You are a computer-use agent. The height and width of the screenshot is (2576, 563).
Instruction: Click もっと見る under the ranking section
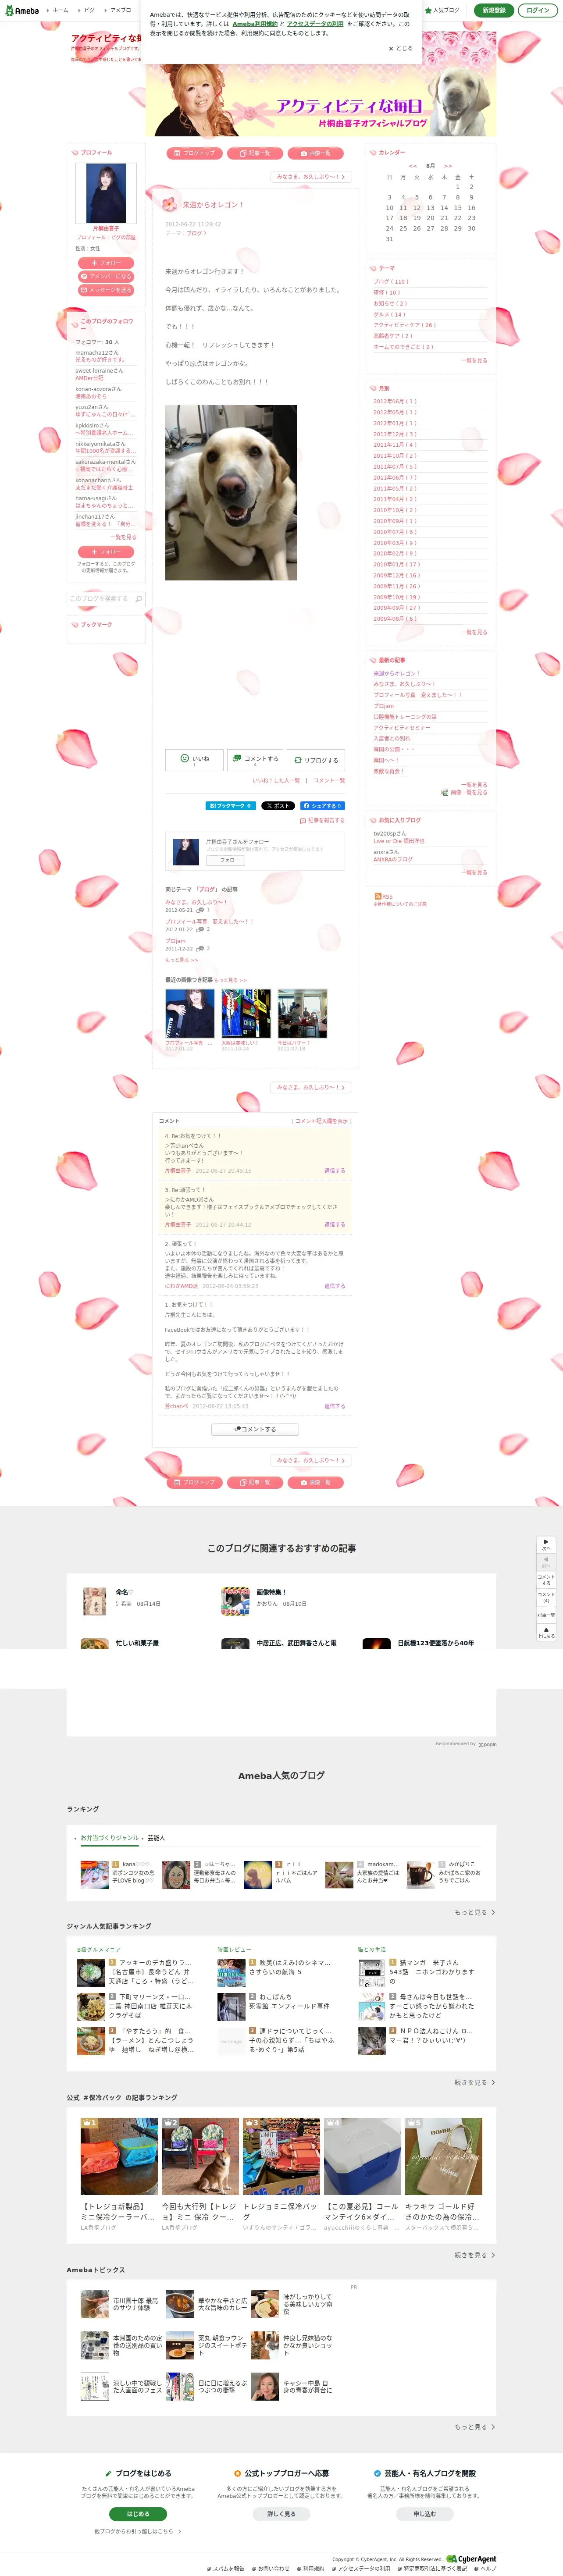(x=474, y=1912)
